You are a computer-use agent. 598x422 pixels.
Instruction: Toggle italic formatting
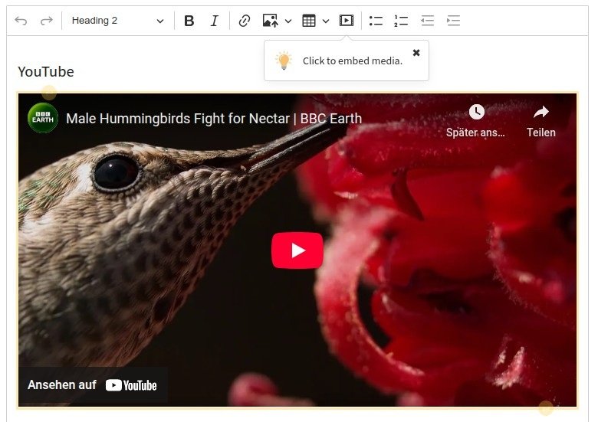pyautogui.click(x=215, y=21)
